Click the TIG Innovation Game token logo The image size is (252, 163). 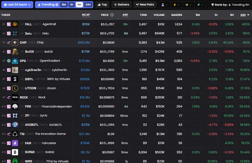coord(15,134)
